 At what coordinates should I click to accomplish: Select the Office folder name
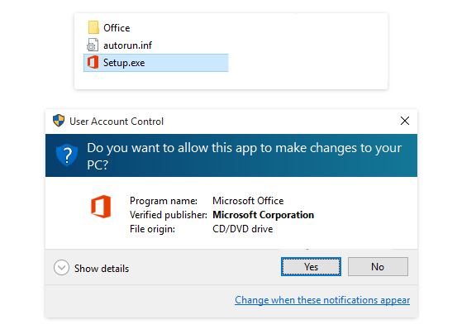tap(117, 28)
